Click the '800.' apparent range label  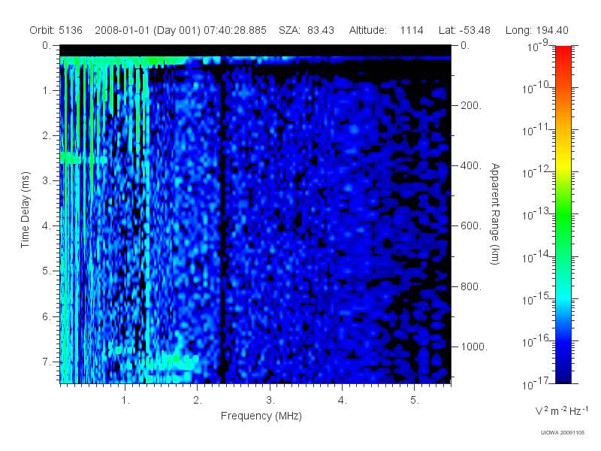tap(471, 286)
